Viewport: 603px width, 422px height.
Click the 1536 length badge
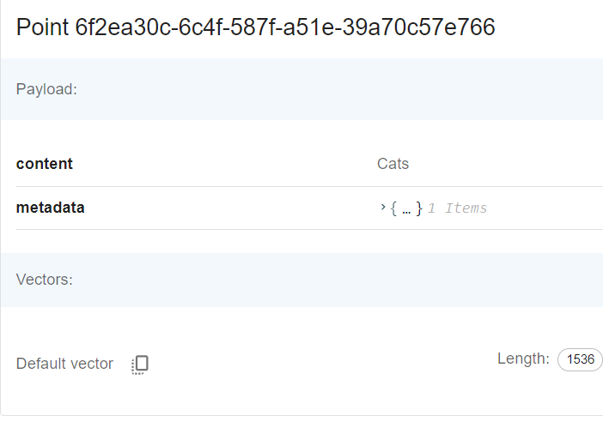(x=580, y=359)
